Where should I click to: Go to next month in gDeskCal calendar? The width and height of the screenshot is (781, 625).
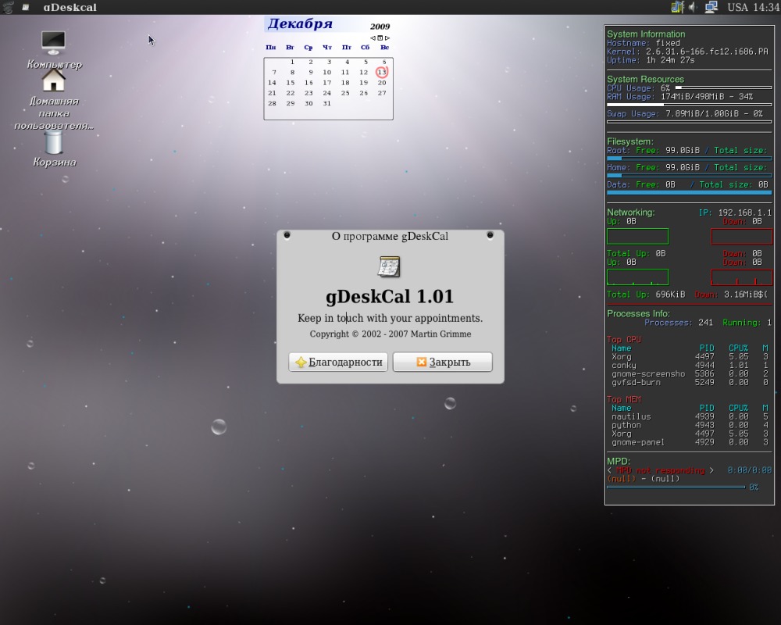pos(387,37)
